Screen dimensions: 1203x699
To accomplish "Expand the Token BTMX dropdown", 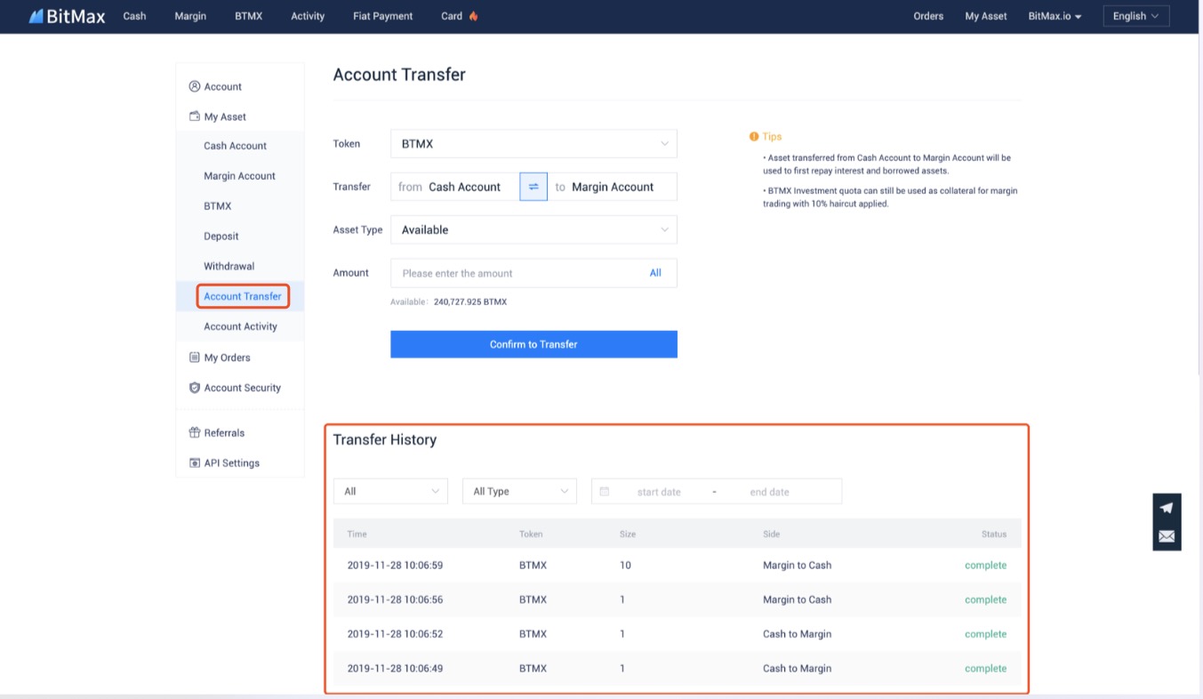I will [533, 144].
